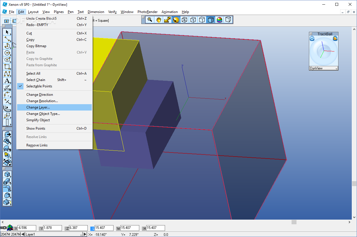
Task: Choose Undo Create Block5
Action: point(54,19)
